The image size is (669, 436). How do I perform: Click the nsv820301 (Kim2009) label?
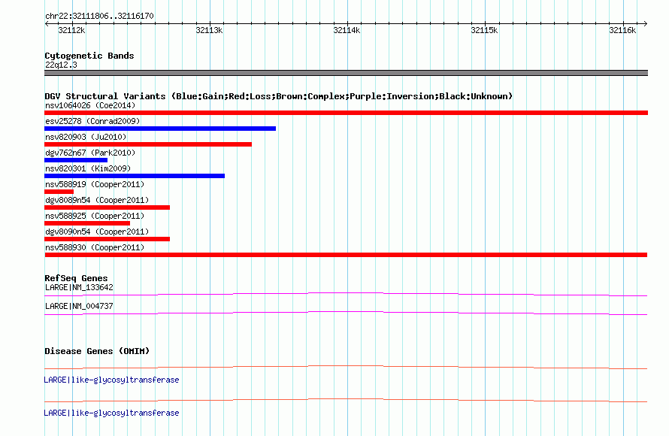[88, 168]
